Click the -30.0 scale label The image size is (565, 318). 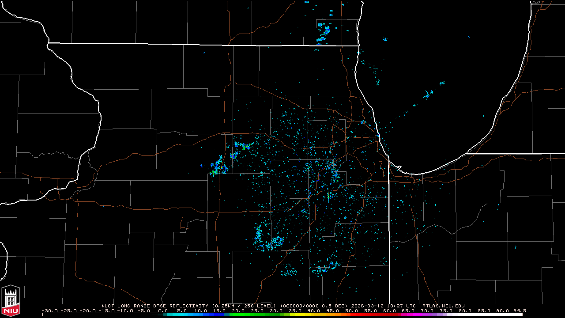[49, 310]
